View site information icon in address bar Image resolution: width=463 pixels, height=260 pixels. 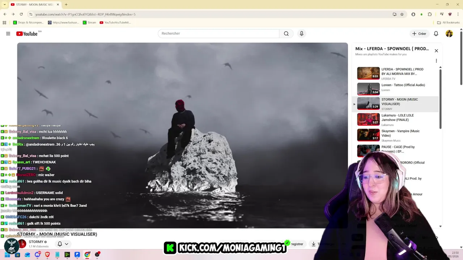[x=31, y=14]
